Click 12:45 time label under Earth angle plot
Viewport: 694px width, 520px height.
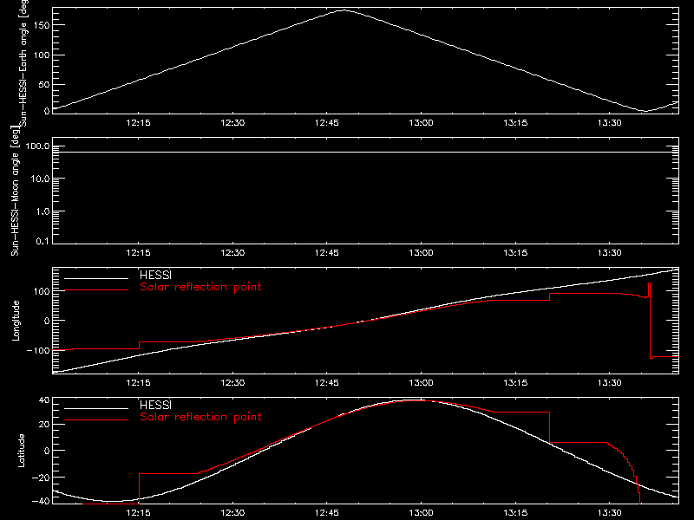tap(327, 123)
